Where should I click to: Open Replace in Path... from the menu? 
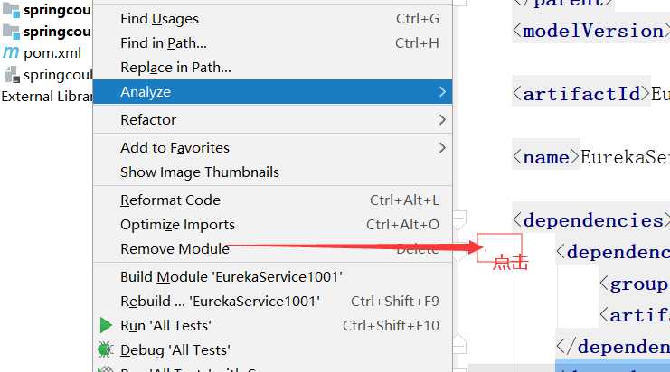[x=175, y=67]
